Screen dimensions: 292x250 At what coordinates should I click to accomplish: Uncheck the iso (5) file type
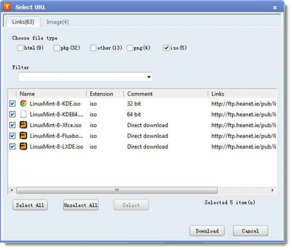166,48
